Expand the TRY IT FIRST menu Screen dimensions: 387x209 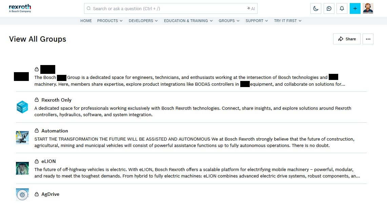click(288, 21)
